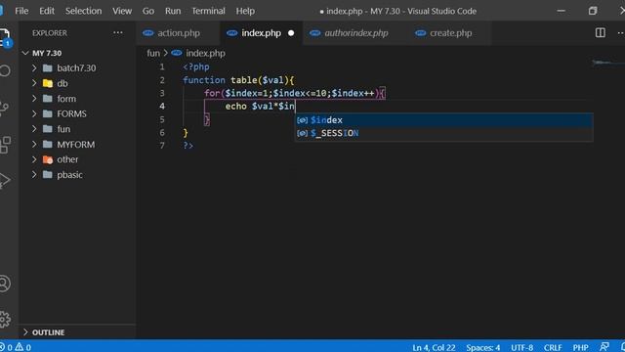Select the other folder name
This screenshot has height=352, width=625.
click(x=67, y=159)
